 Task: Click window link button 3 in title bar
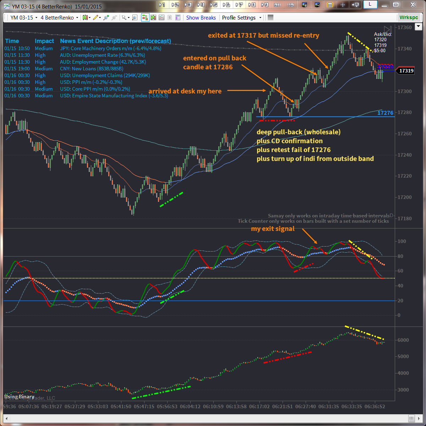pyautogui.click(x=187, y=5)
